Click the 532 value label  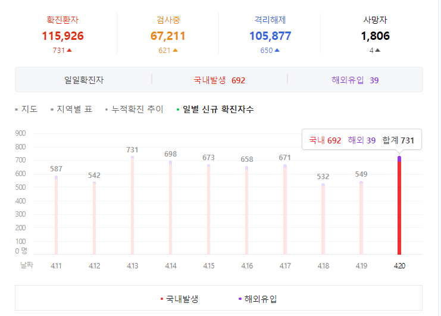click(323, 177)
